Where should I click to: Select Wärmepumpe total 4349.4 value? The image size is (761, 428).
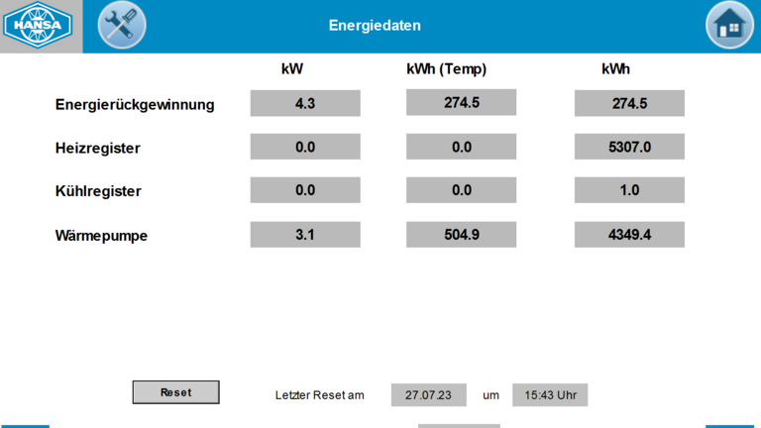(x=629, y=235)
